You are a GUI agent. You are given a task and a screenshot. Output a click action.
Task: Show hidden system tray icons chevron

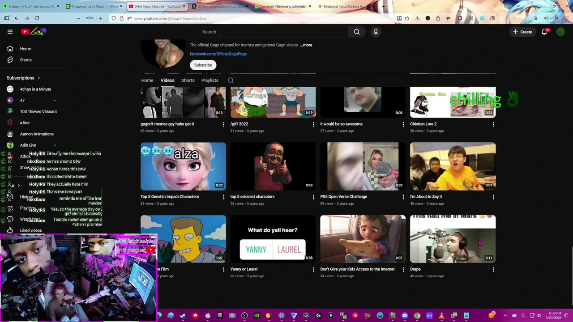505,316
